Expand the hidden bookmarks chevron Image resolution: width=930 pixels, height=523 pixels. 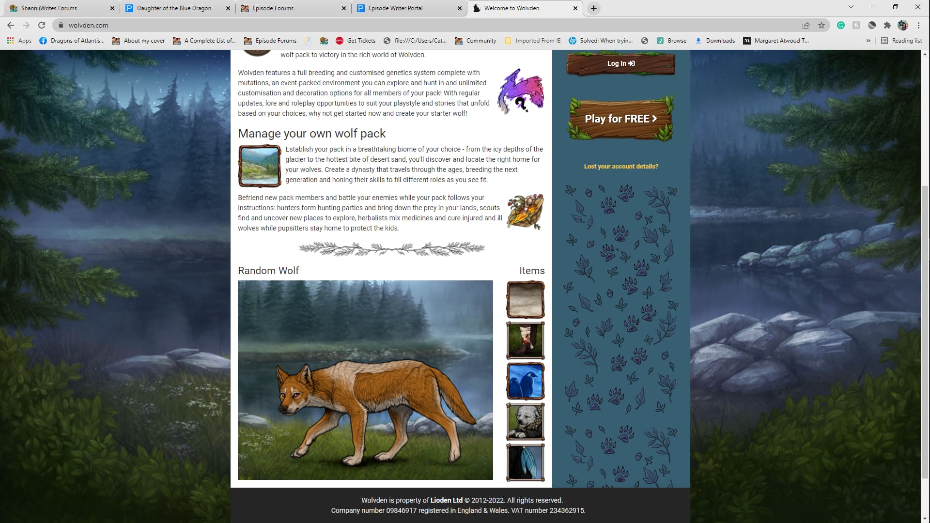(868, 41)
